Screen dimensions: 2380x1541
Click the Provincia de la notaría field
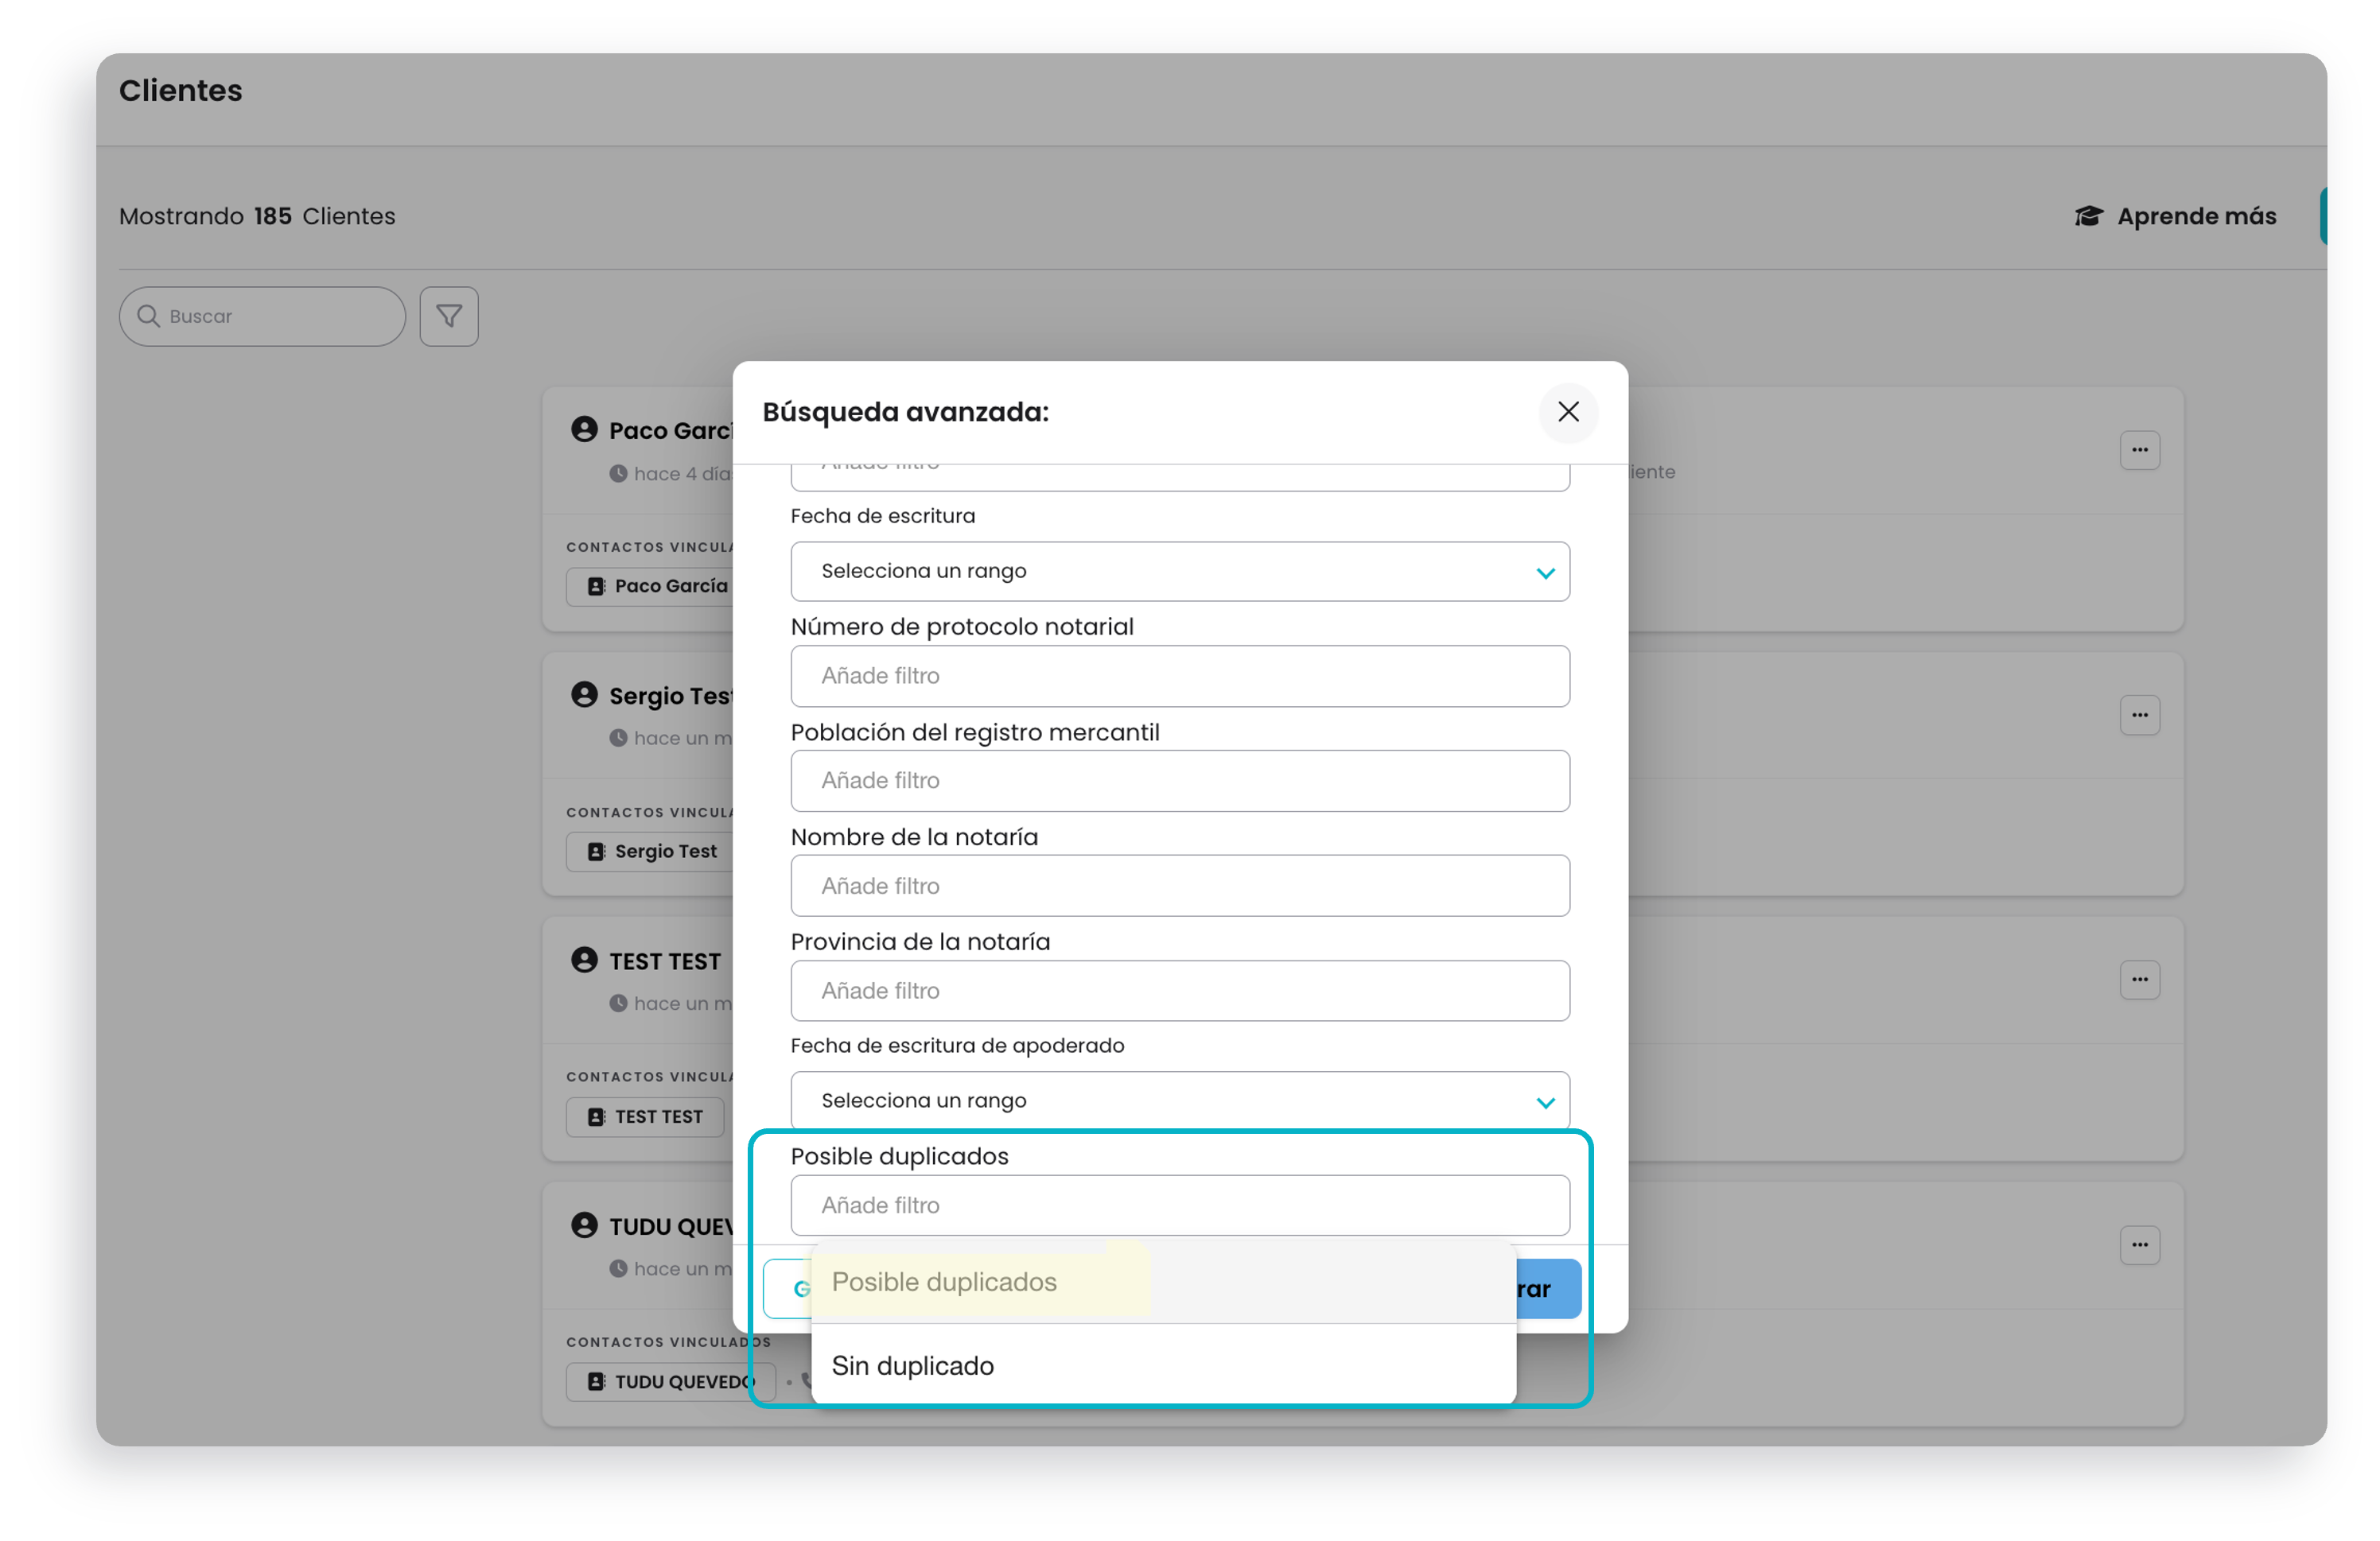coord(1180,992)
